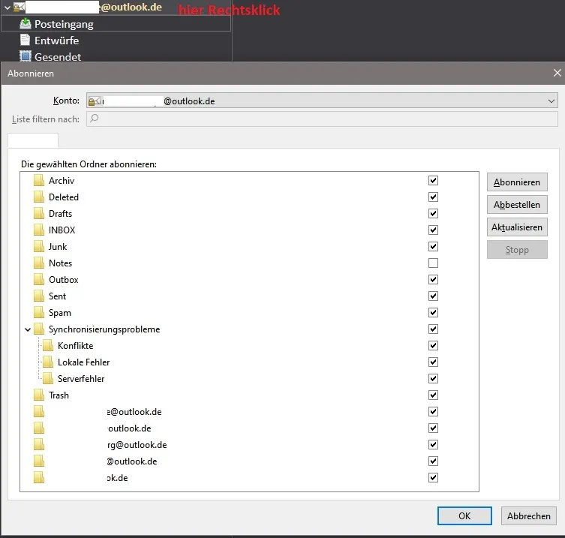Toggle the Drafts subscription checkbox
The width and height of the screenshot is (565, 538).
tap(433, 214)
